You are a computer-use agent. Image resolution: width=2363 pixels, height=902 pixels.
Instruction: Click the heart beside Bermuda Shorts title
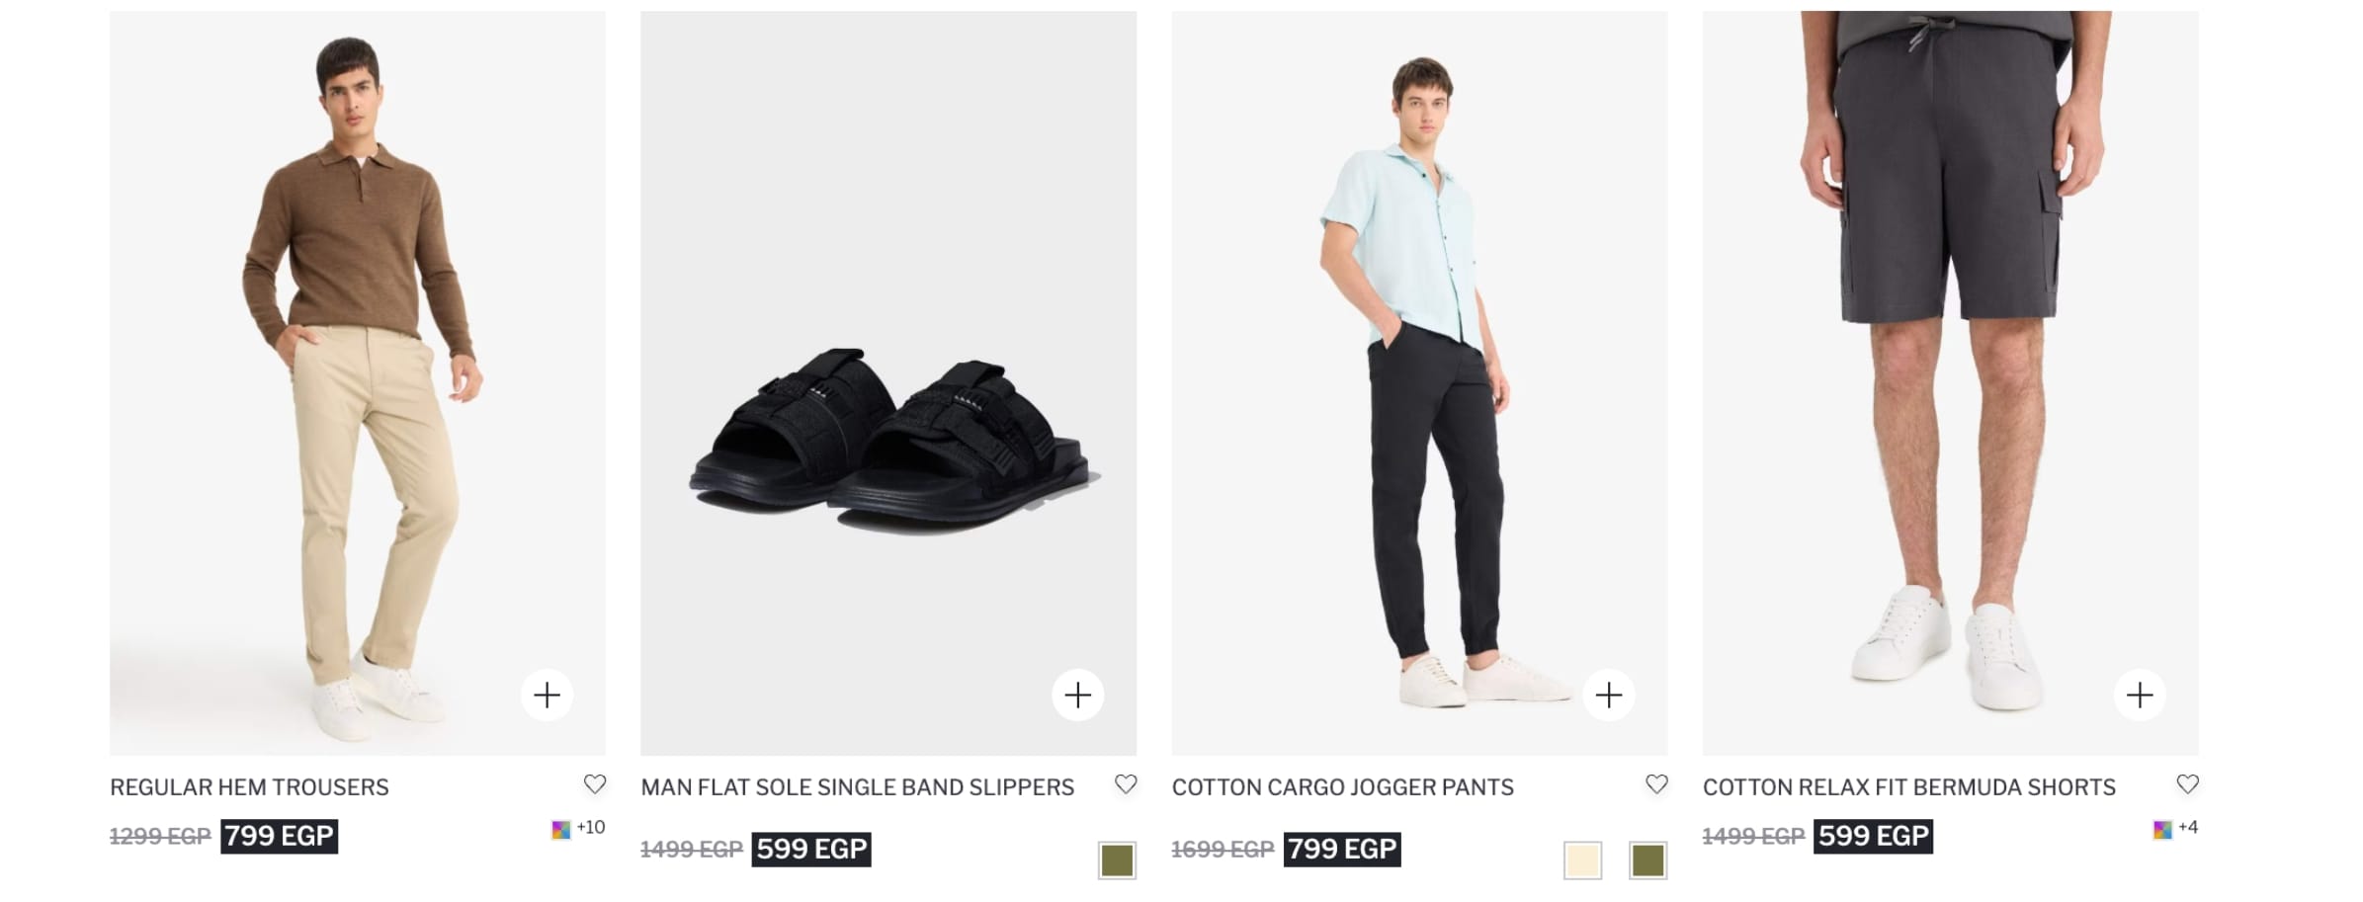tap(2187, 784)
